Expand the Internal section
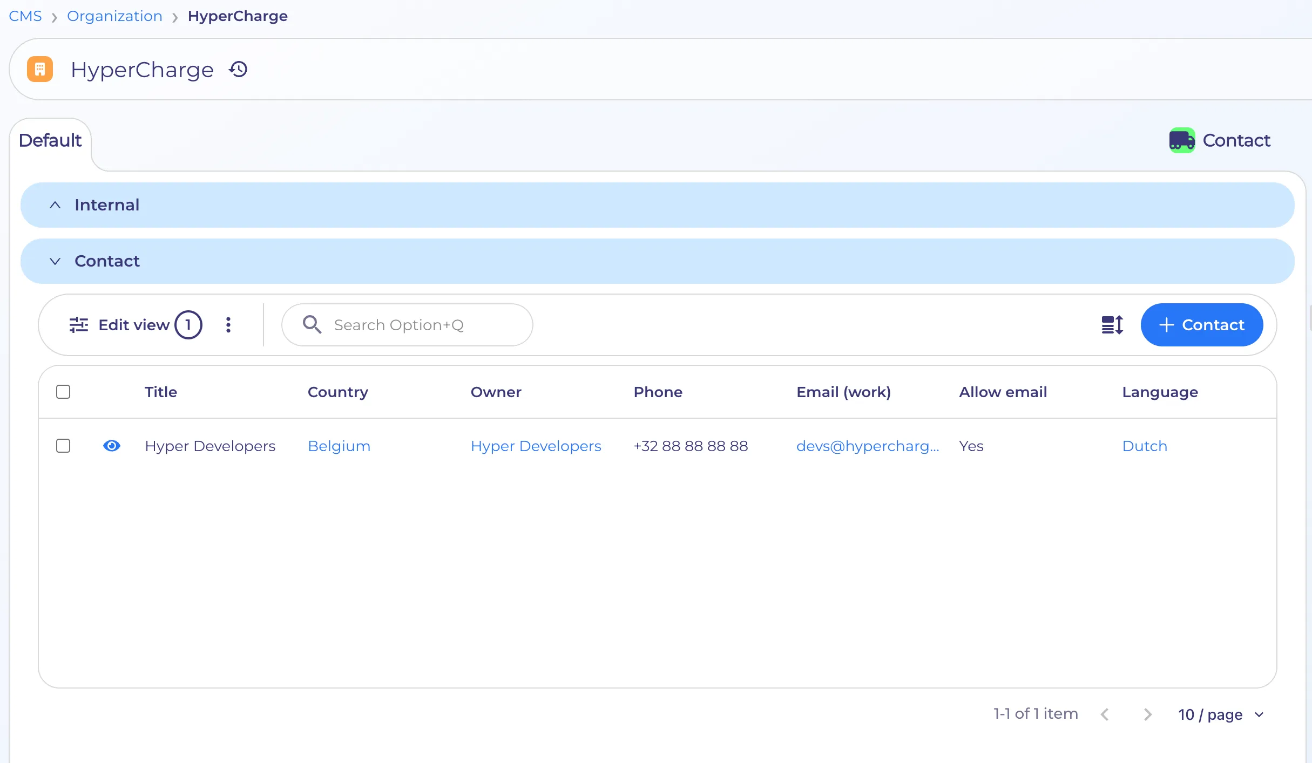 657,205
